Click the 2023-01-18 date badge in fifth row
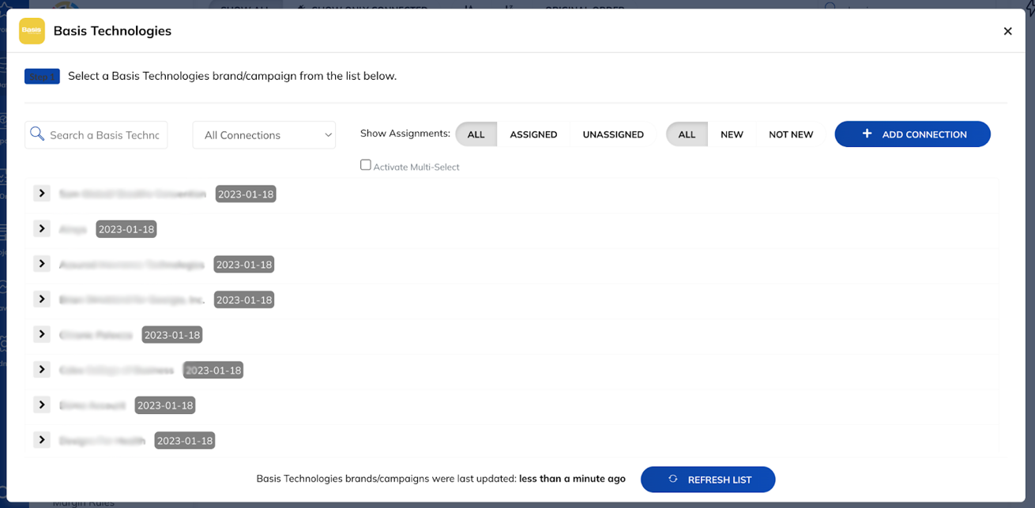1035x508 pixels. click(x=172, y=335)
